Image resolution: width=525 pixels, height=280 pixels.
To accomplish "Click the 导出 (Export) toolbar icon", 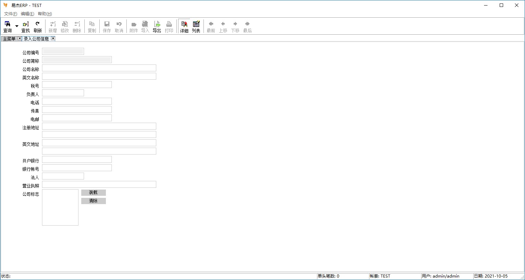I will (157, 26).
